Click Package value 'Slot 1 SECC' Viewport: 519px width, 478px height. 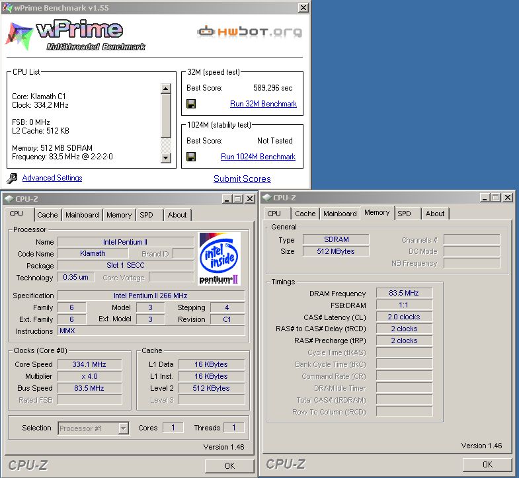tap(126, 265)
